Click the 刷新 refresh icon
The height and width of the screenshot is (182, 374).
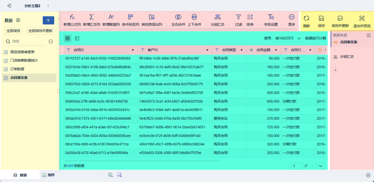pos(306,18)
